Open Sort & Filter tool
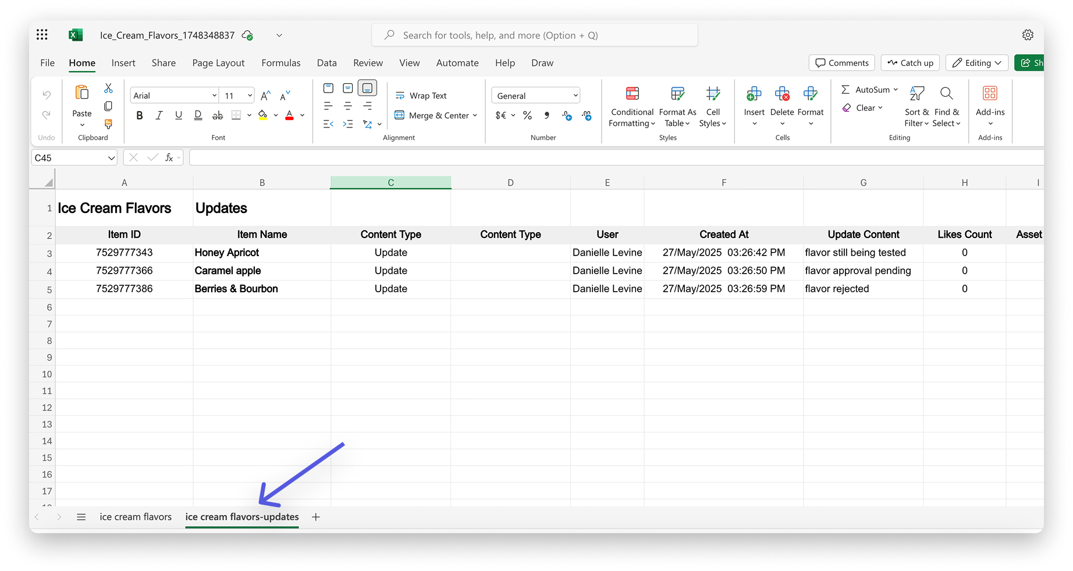The image size is (1073, 571). [x=916, y=107]
